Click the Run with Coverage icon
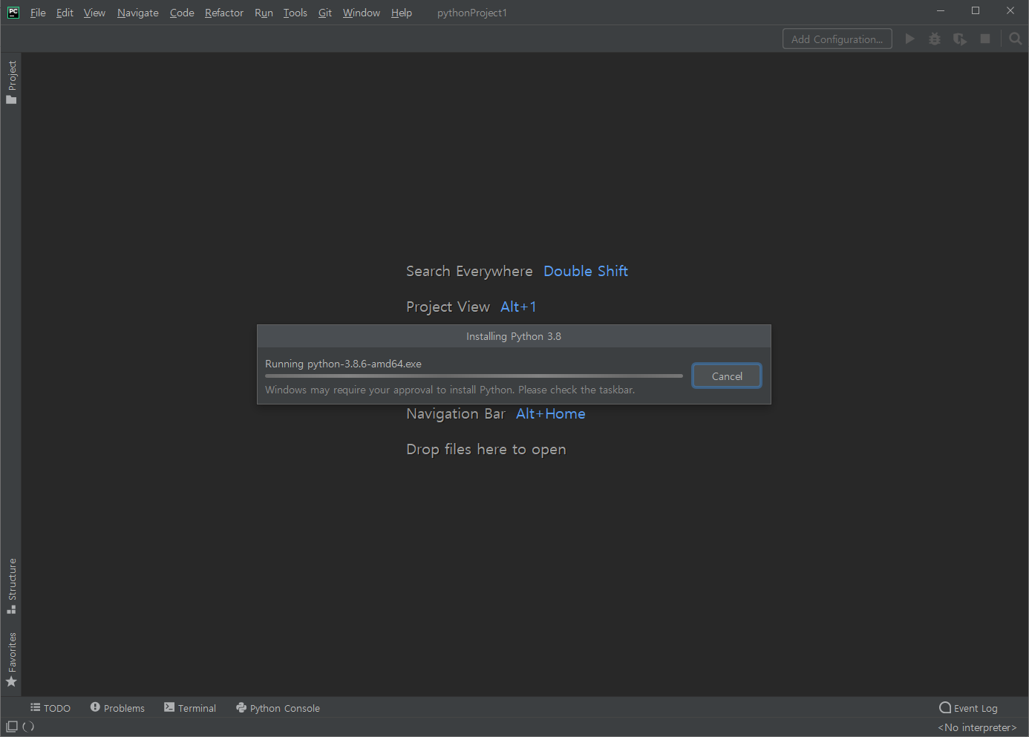Screen dimensions: 1029x737 (x=960, y=39)
